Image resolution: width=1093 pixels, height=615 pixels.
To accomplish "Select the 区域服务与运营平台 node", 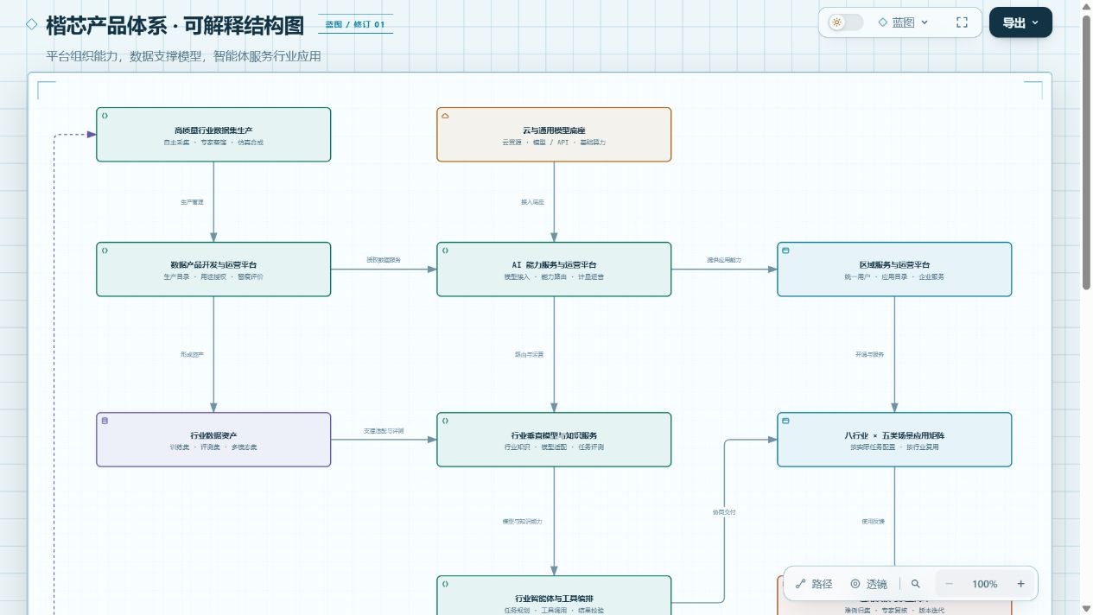I will pos(894,269).
